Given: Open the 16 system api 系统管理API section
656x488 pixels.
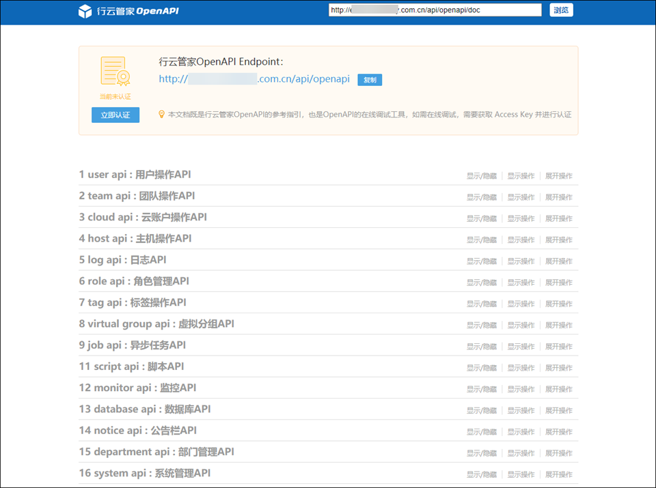Looking at the screenshot, I should point(145,473).
